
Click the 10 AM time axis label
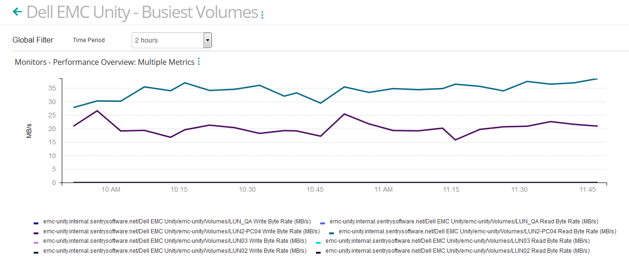(111, 189)
